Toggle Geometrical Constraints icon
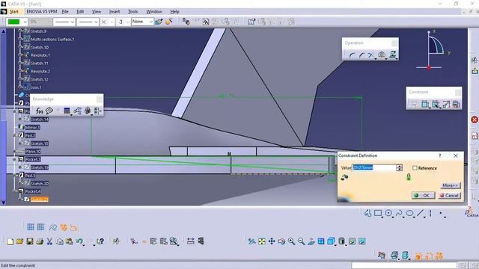Image resolution: width=479 pixels, height=269 pixels. [64, 227]
